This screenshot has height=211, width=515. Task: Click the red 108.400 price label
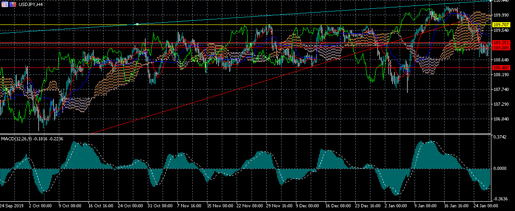coord(501,67)
